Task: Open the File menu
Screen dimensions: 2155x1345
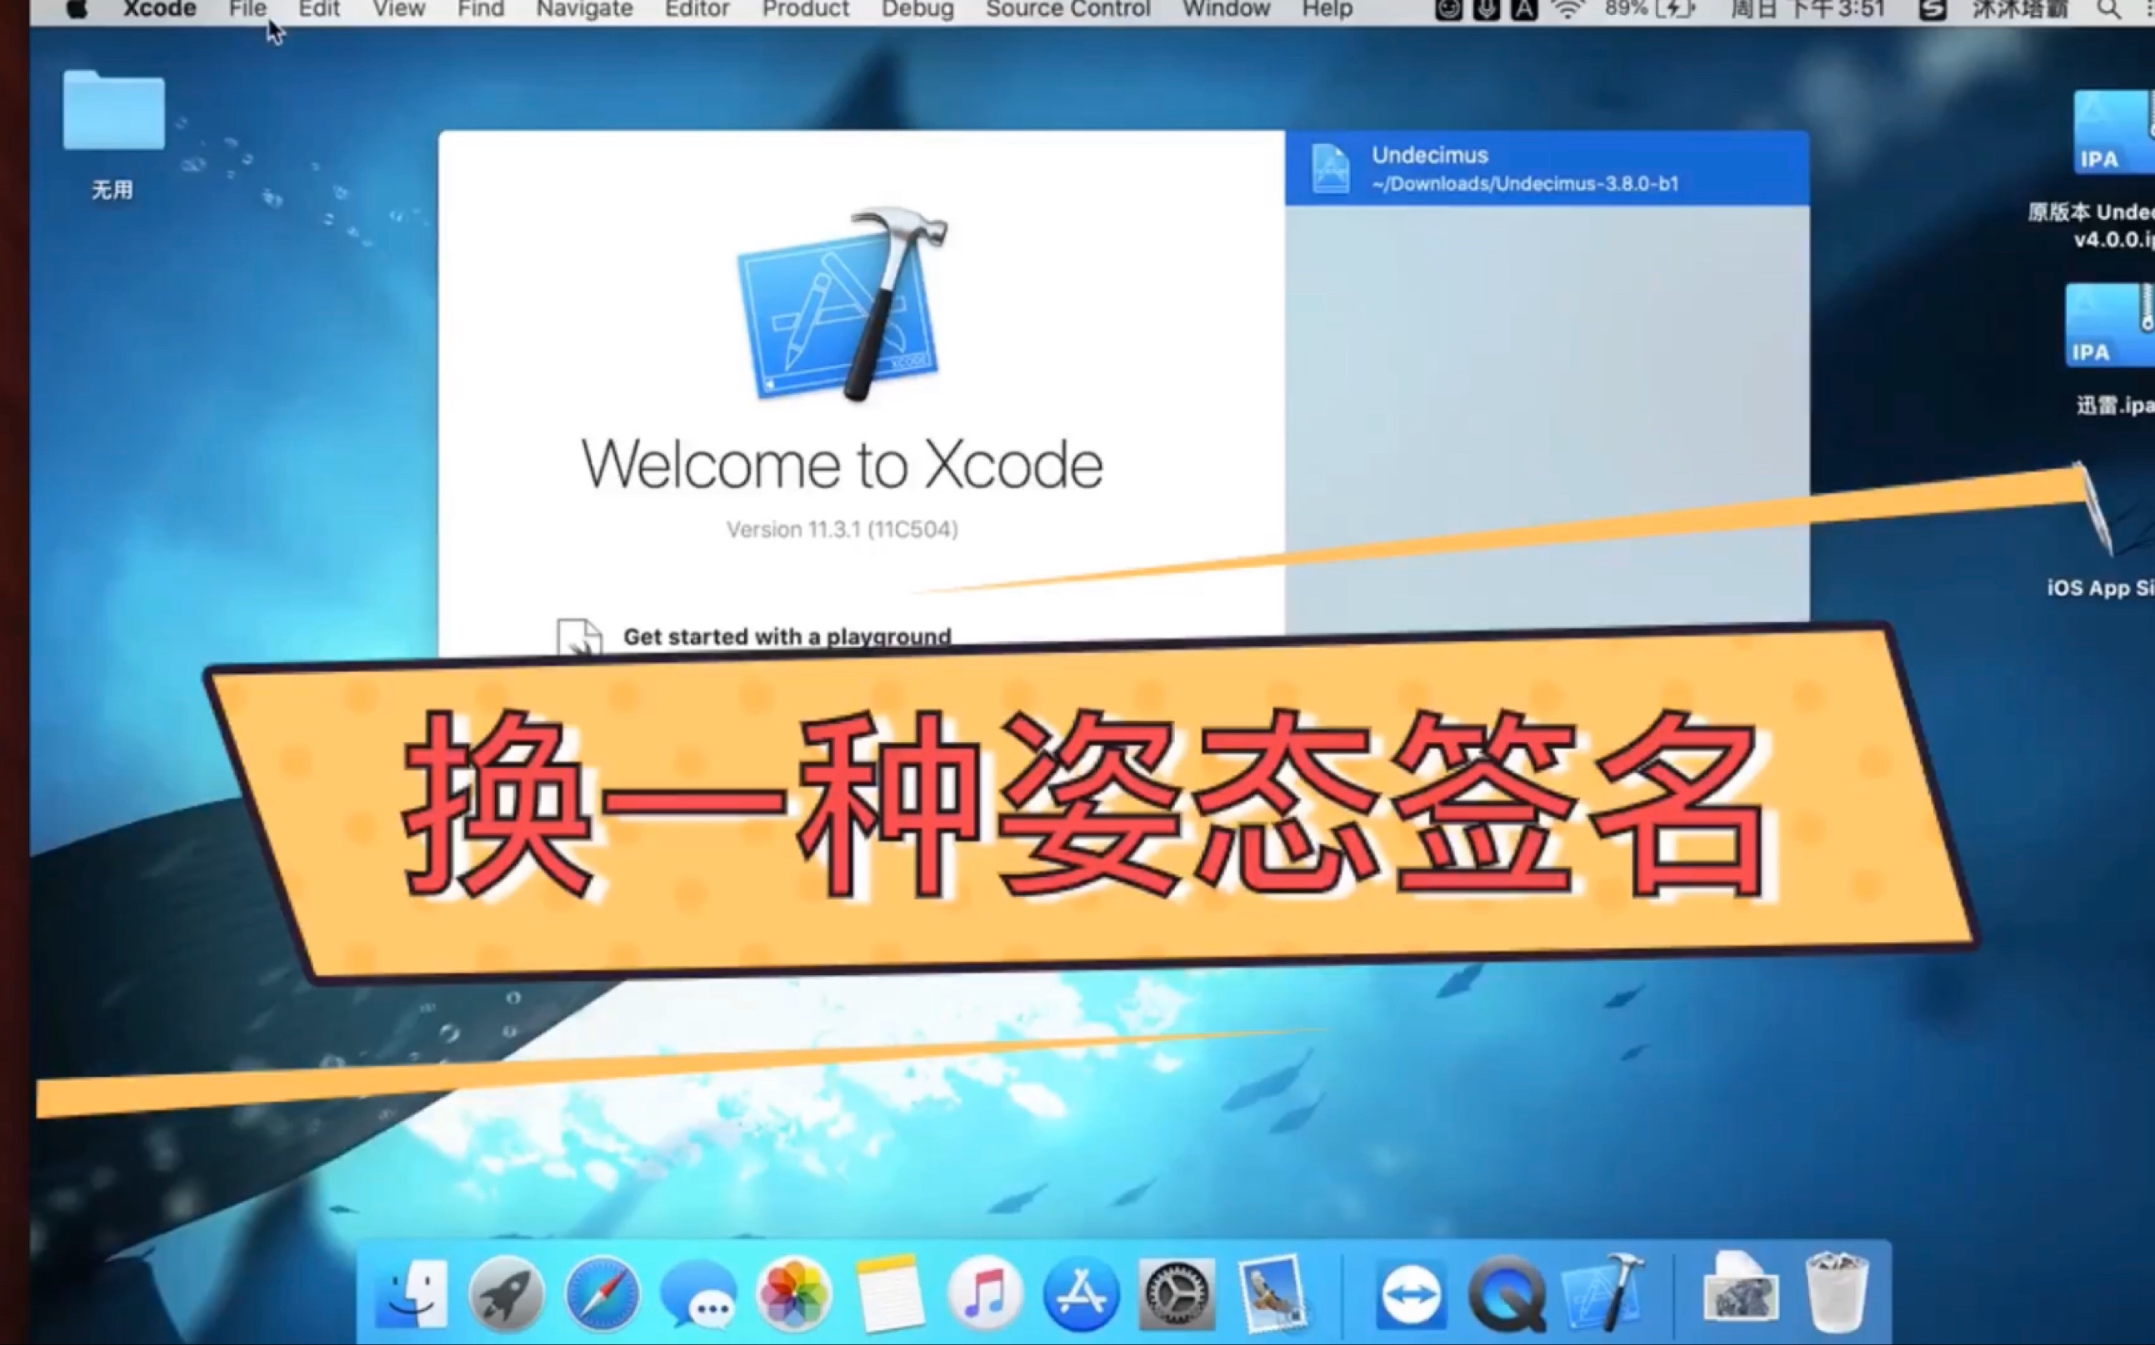Action: coord(247,9)
